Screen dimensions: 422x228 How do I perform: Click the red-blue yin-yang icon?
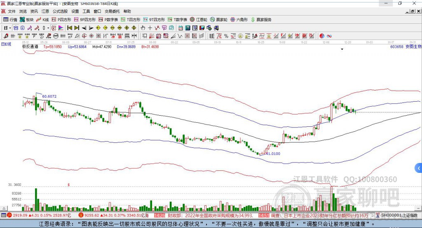tap(322, 36)
